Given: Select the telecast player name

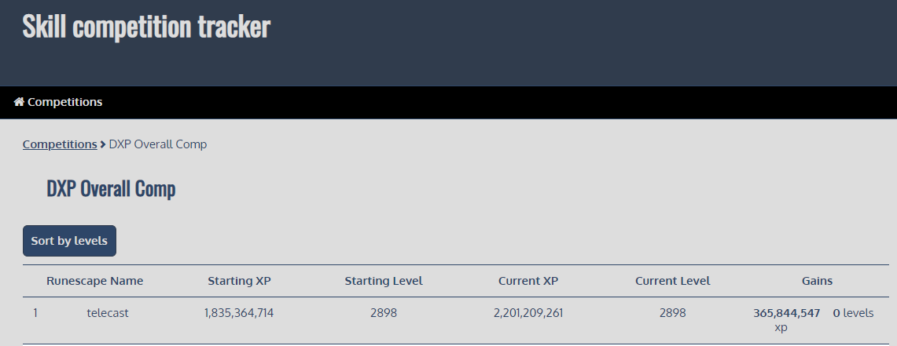Looking at the screenshot, I should click(x=108, y=313).
